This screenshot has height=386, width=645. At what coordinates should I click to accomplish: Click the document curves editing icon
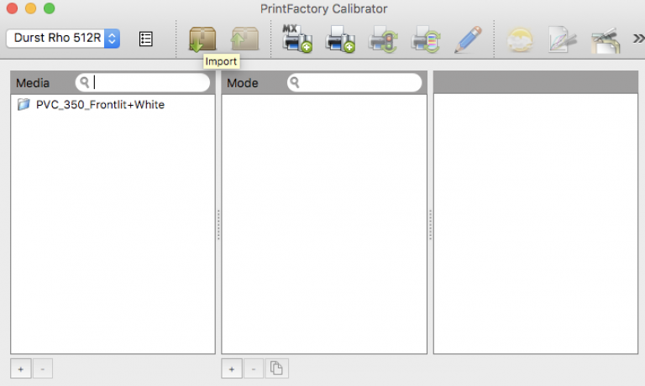pos(563,40)
